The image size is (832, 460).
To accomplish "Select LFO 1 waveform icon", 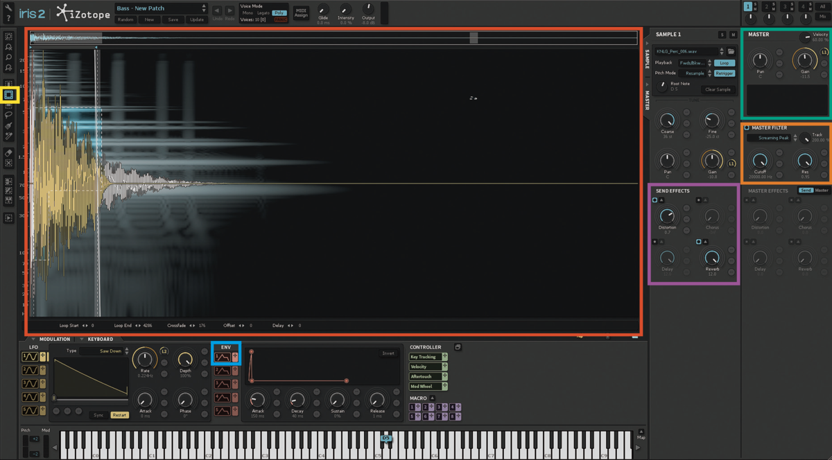I will 29,357.
